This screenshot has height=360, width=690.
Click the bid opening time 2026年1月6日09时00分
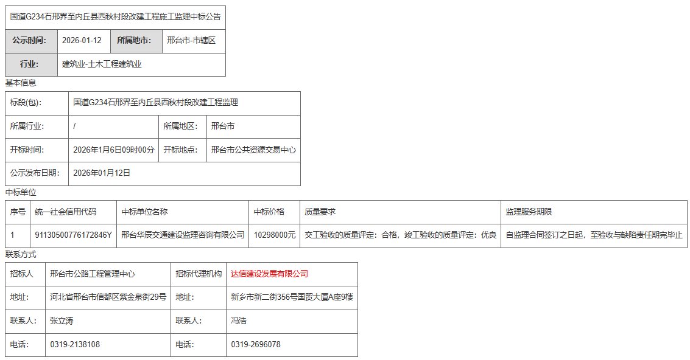(114, 150)
